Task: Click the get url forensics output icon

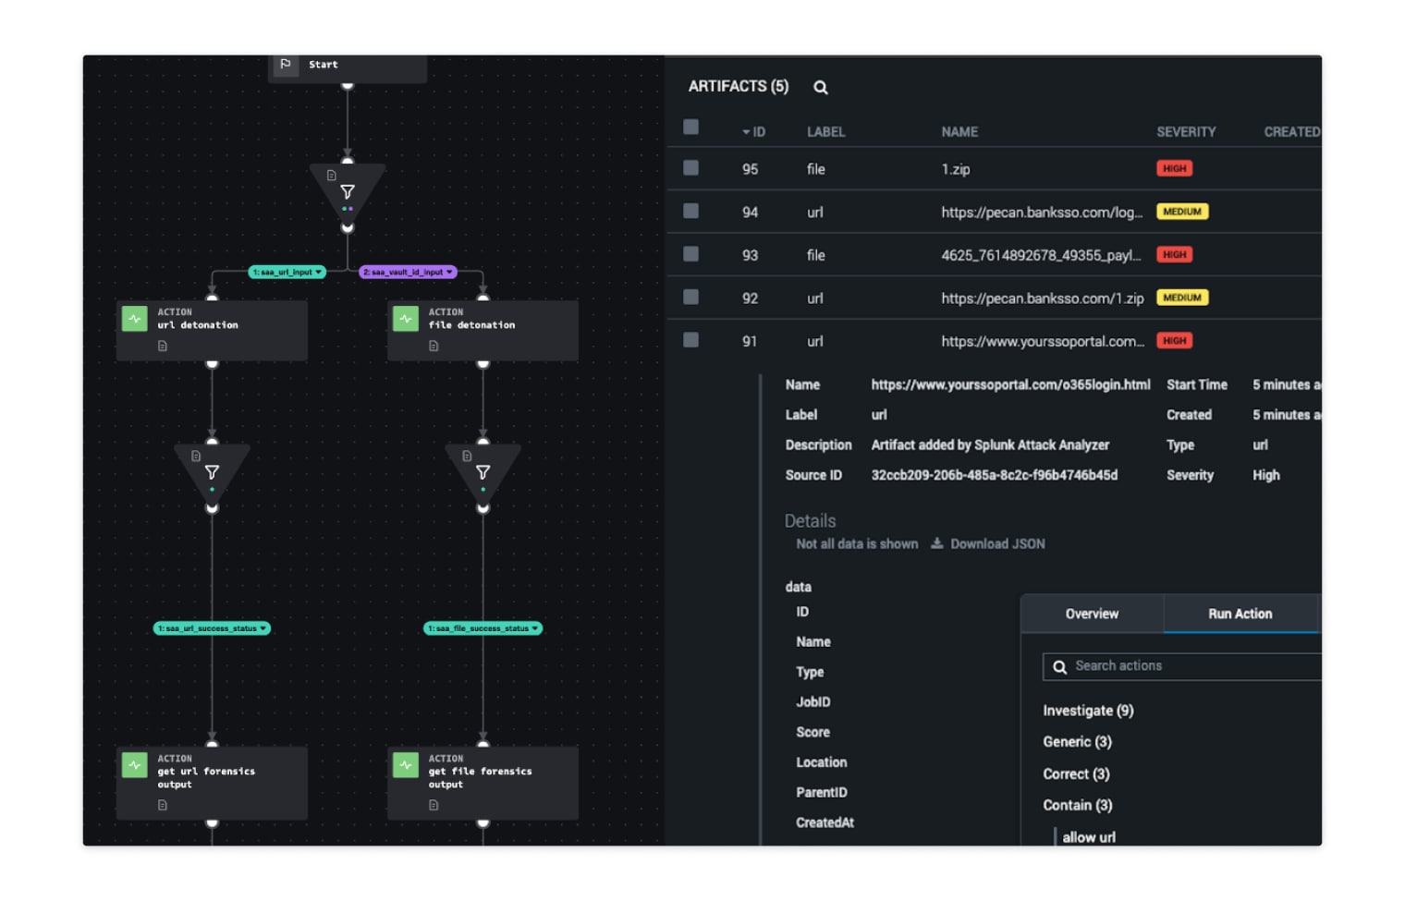Action: click(x=135, y=765)
